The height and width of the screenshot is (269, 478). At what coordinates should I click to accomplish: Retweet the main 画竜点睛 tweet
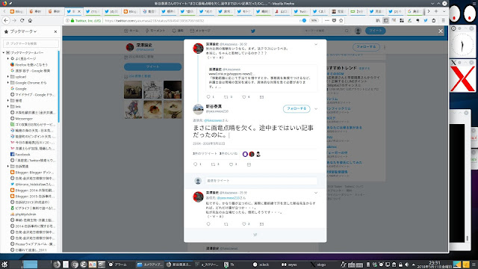pyautogui.click(x=214, y=164)
